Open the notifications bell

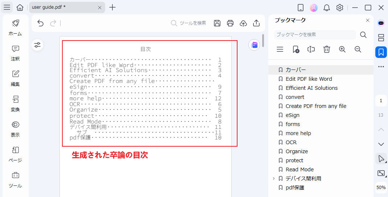coord(327,8)
